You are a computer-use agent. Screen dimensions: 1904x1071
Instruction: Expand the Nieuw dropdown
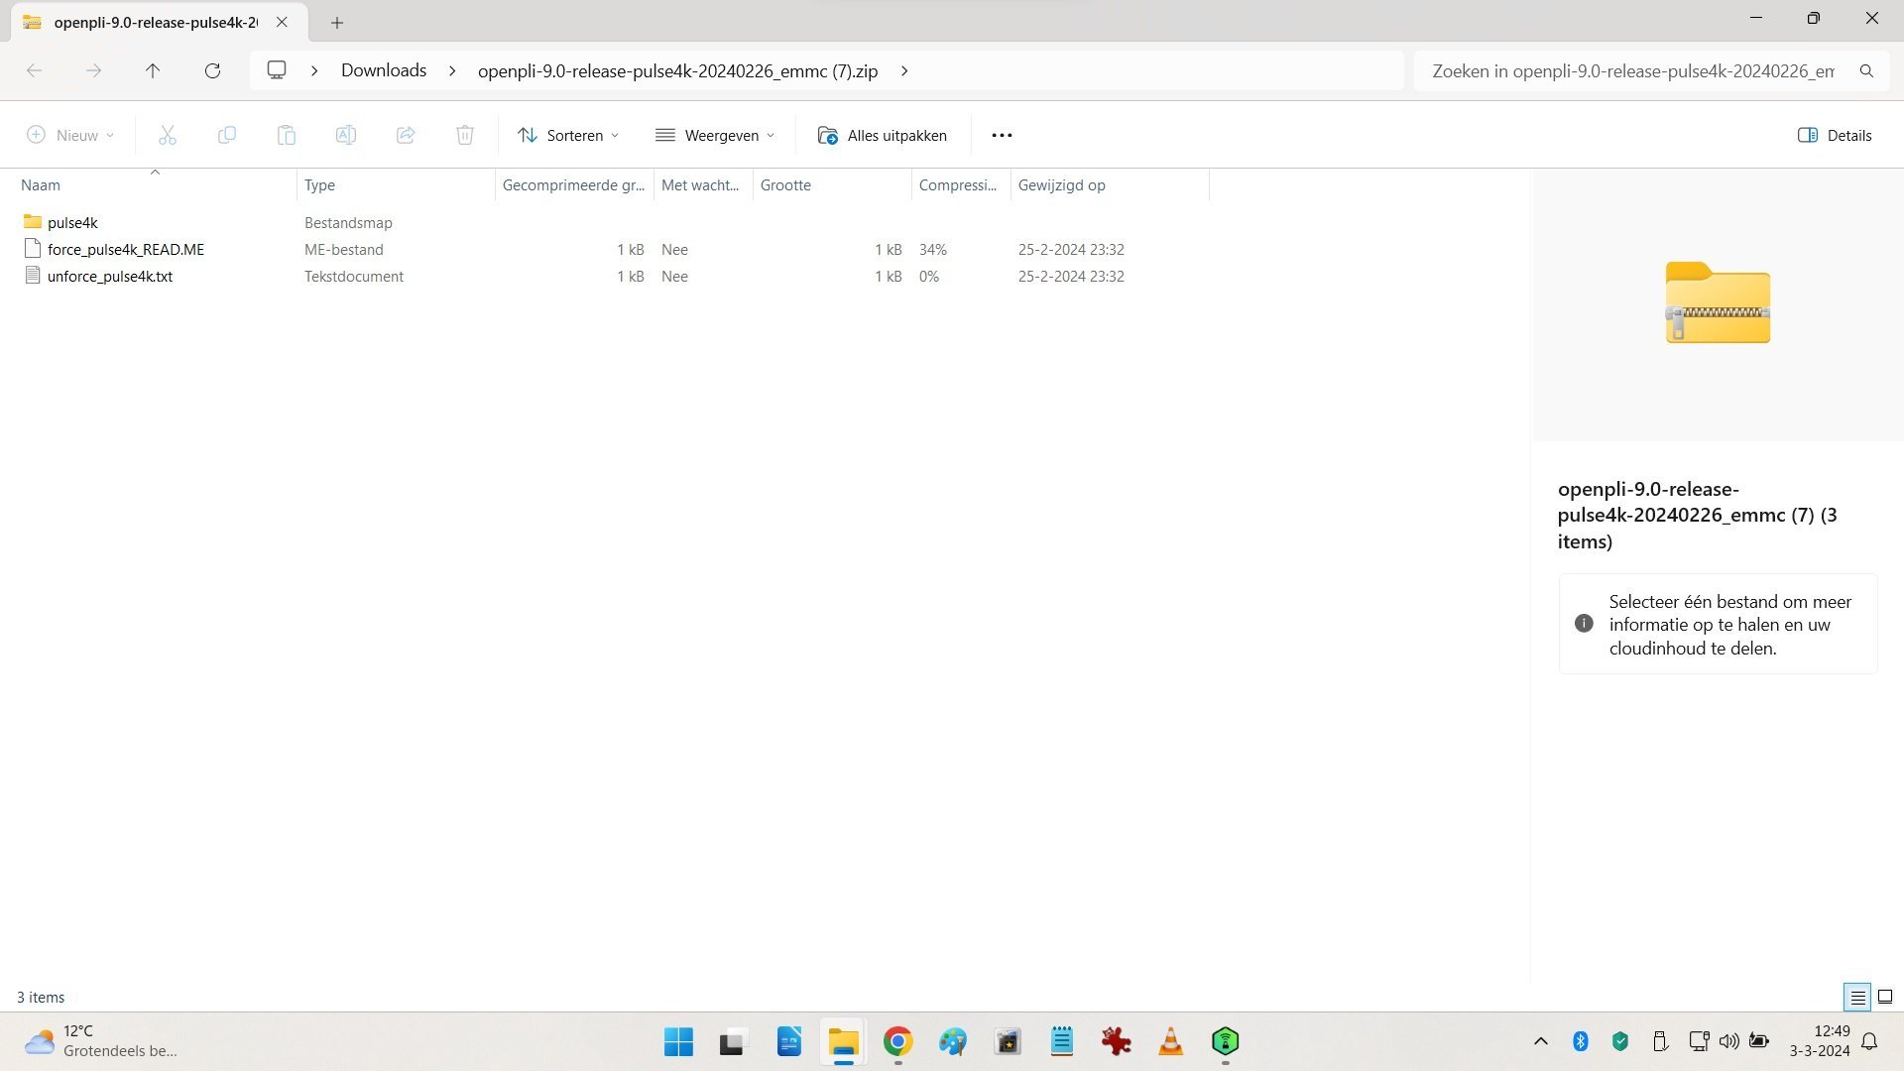pos(70,135)
